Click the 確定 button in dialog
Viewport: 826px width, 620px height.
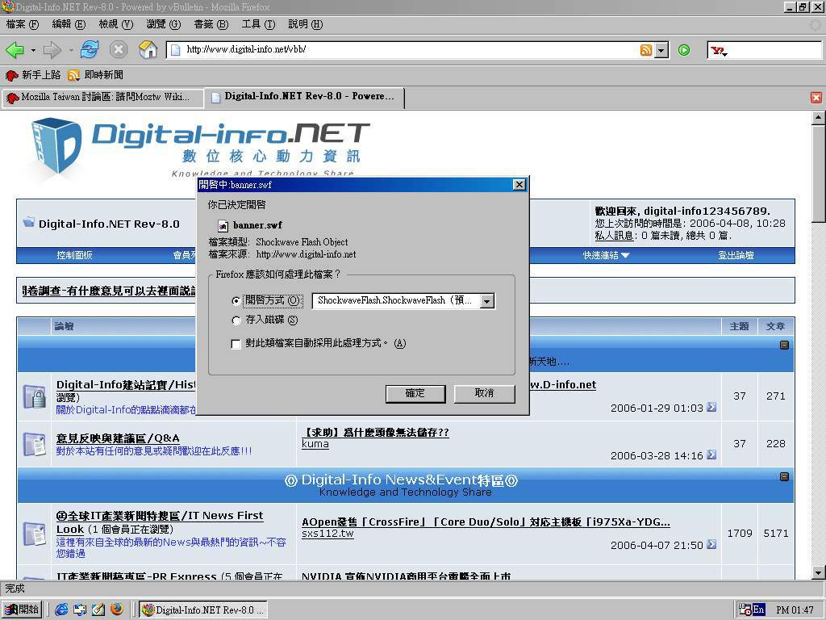click(415, 393)
